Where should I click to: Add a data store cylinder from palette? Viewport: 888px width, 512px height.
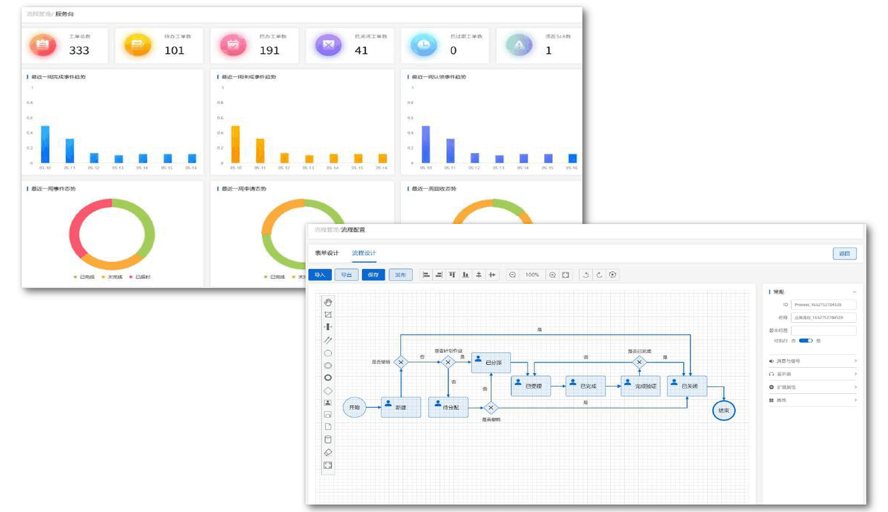(328, 439)
